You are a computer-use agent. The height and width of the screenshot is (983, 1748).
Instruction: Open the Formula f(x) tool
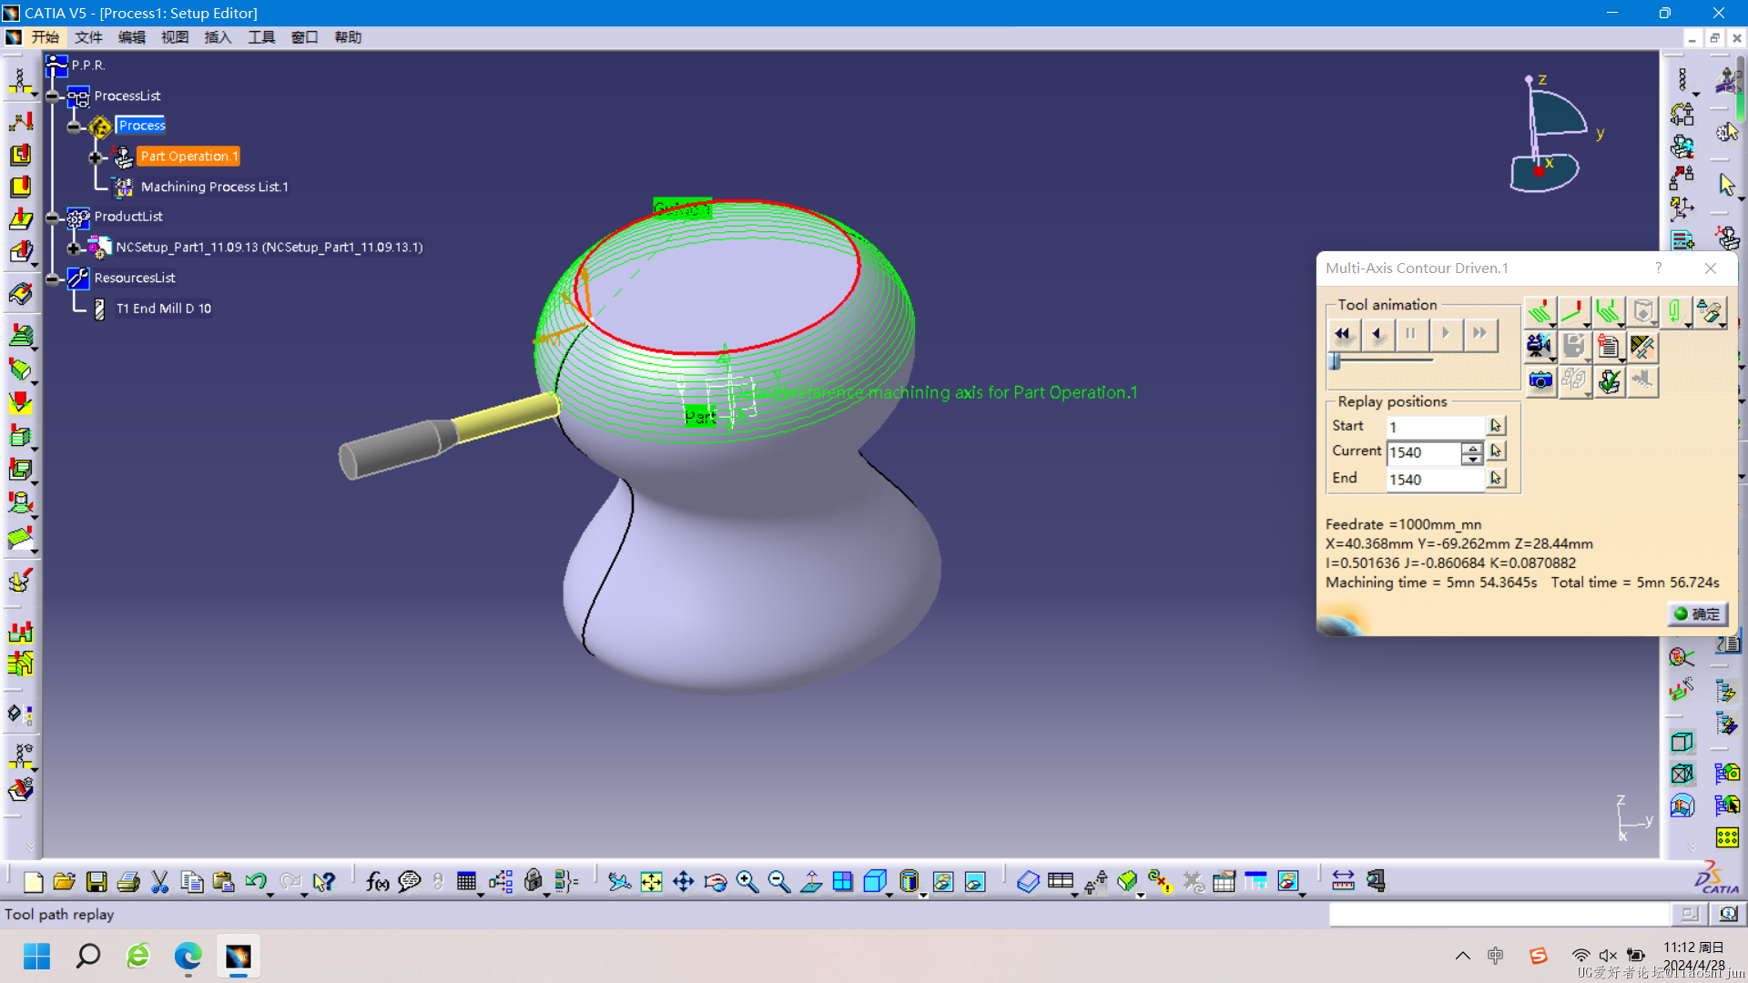click(377, 881)
